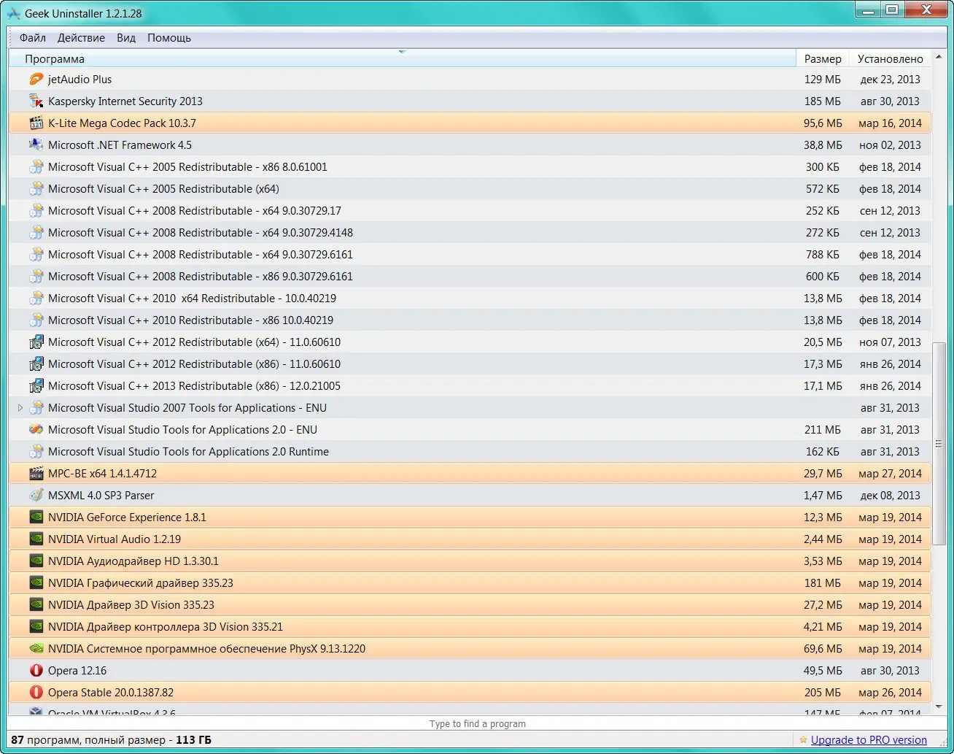Click the NVIDIA Драйвер 3D Vision 335.23 icon
Image resolution: width=954 pixels, height=754 pixels.
point(36,604)
